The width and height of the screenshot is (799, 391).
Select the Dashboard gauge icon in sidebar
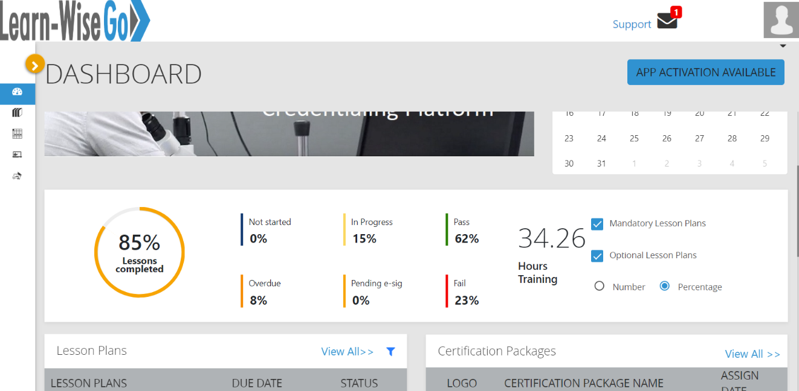pos(18,94)
